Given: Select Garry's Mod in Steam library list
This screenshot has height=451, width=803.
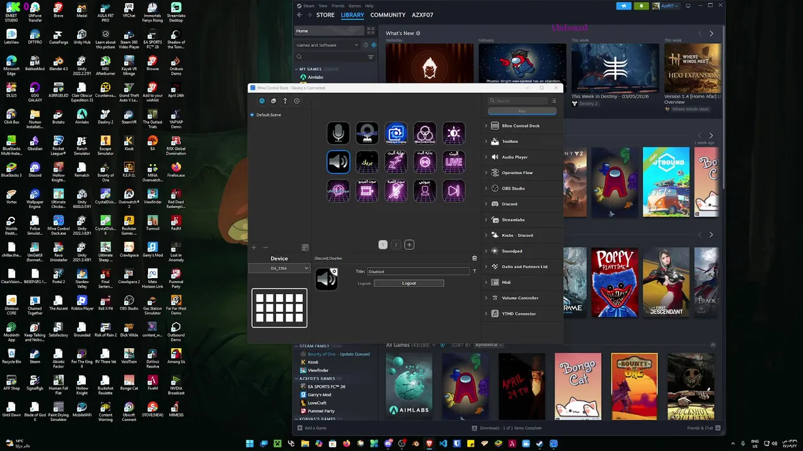Looking at the screenshot, I should (319, 395).
